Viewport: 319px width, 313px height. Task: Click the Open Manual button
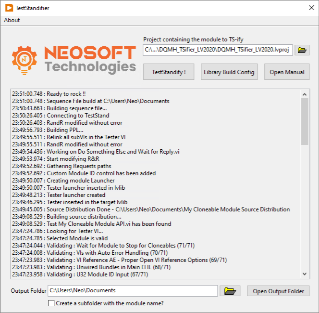(x=287, y=72)
